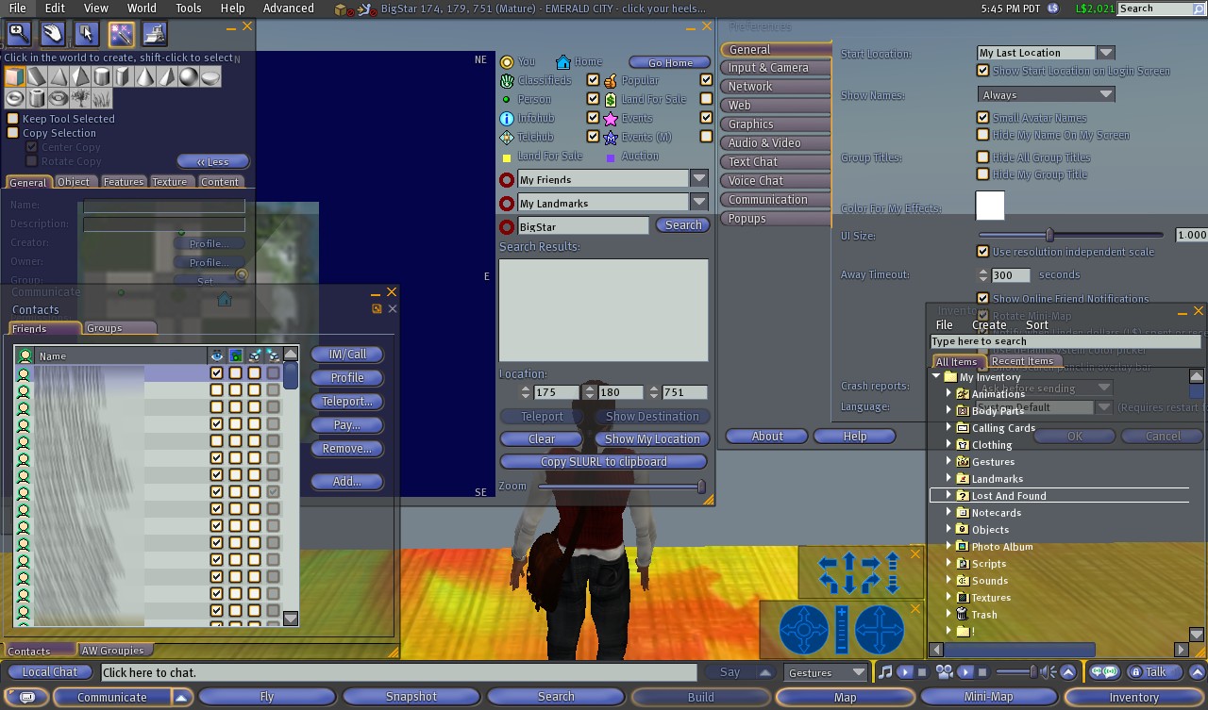Toggle Small Avatar Names checkbox

pyautogui.click(x=983, y=118)
